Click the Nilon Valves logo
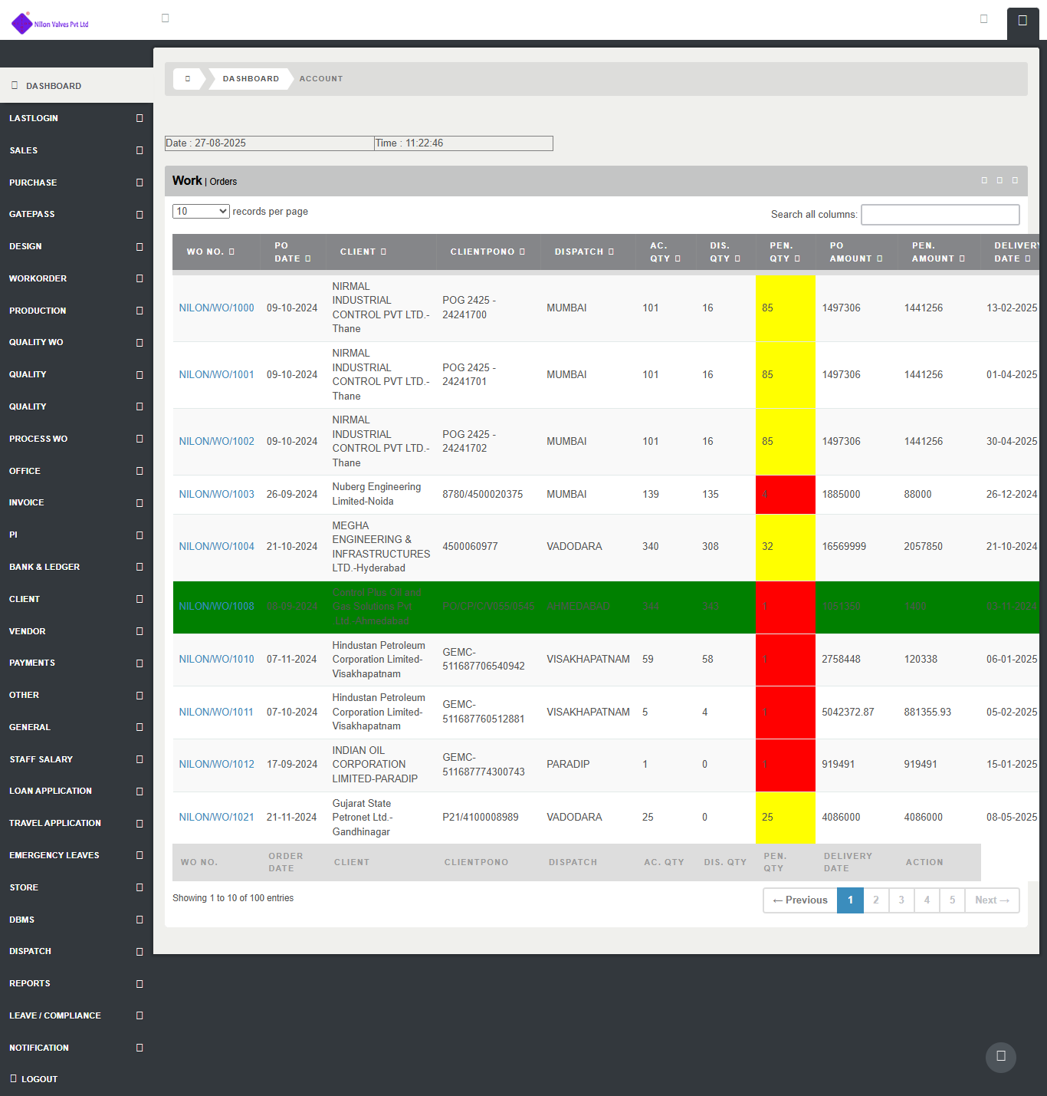 [51, 24]
